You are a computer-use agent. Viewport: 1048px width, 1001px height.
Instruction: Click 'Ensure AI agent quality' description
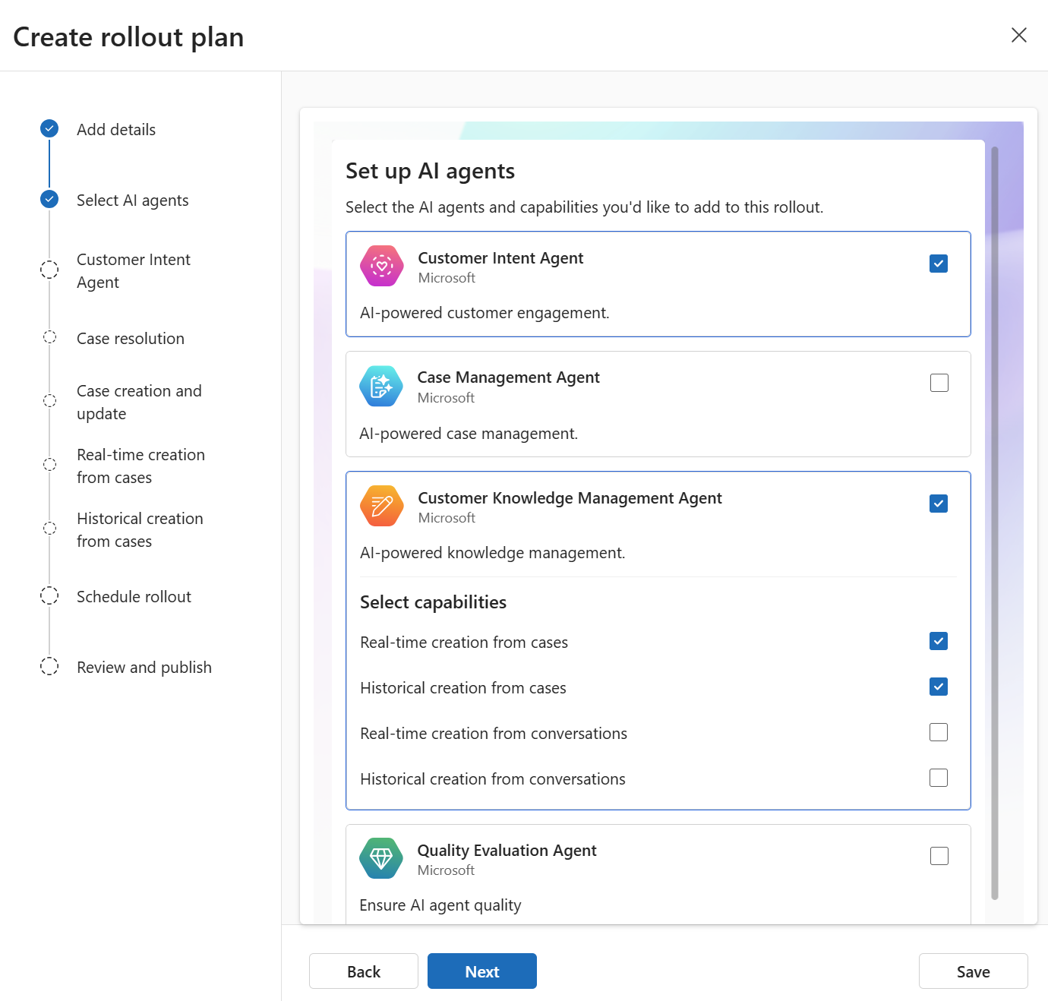pyautogui.click(x=440, y=905)
